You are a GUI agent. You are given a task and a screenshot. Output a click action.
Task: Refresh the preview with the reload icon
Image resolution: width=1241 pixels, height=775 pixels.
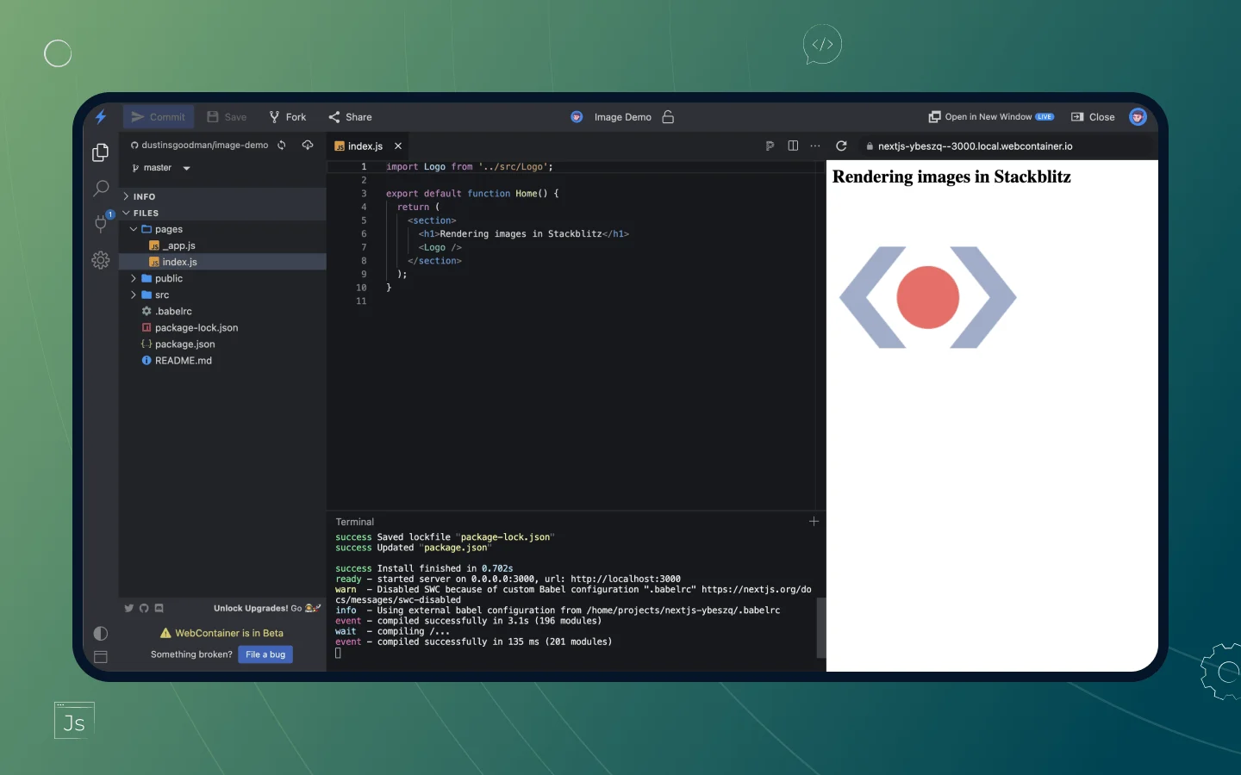(x=842, y=146)
